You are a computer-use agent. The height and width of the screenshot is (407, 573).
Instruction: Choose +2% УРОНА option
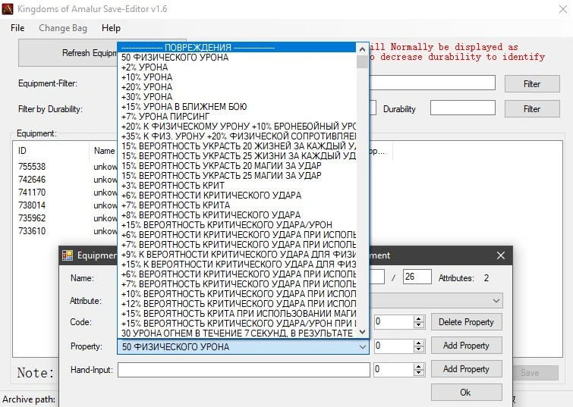pyautogui.click(x=237, y=67)
